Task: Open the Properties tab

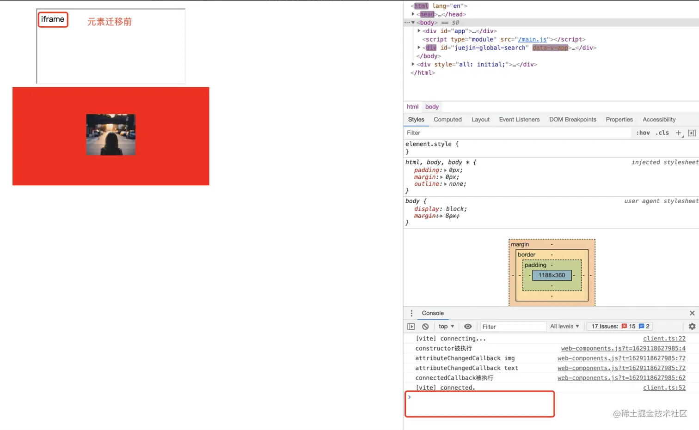Action: [619, 120]
